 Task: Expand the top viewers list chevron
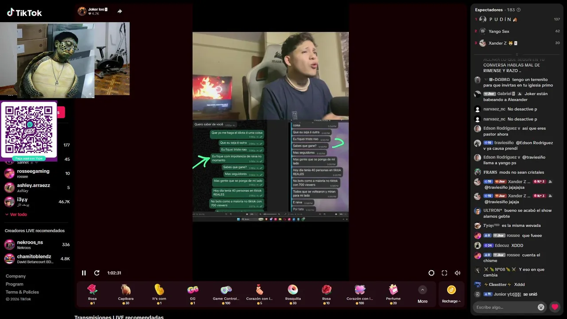(x=517, y=54)
